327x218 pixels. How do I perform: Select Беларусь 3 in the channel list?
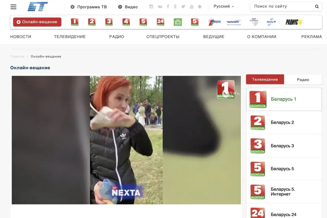point(282,146)
